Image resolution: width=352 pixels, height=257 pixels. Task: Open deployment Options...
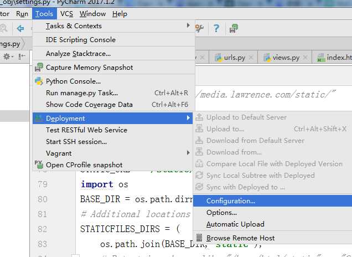click(273, 213)
